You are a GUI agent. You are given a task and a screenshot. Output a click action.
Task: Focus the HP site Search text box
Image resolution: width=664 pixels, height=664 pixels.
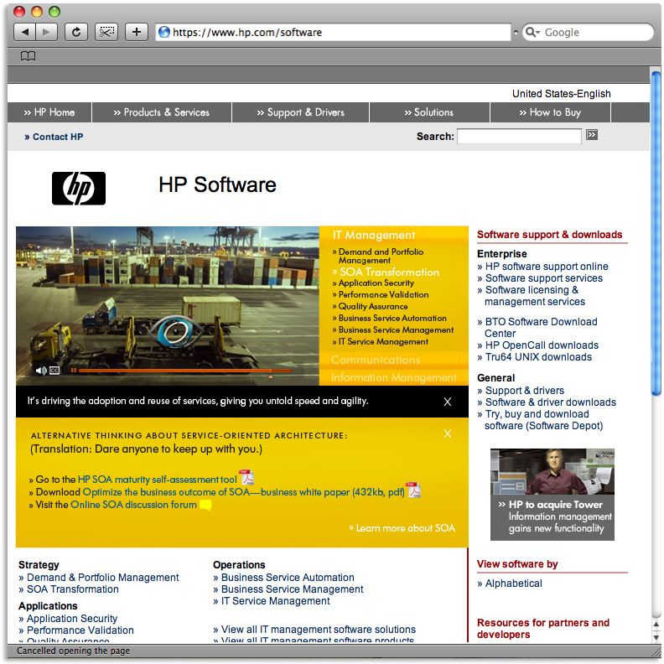[519, 137]
